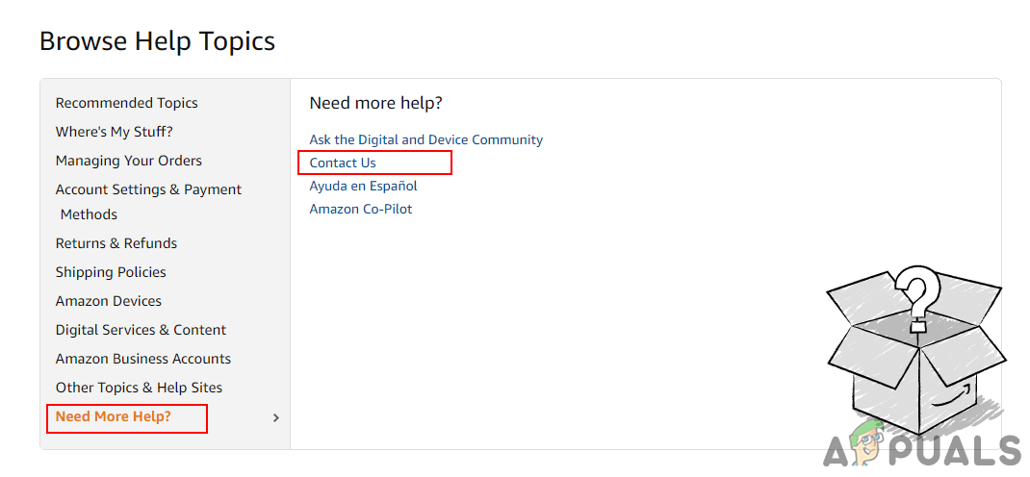Open Amazon Business Accounts topic
Screen dimensions: 1030x477
click(x=142, y=359)
